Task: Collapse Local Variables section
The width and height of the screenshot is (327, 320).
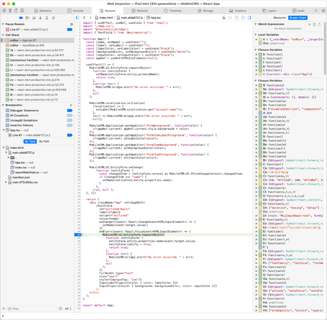Action: (256, 35)
